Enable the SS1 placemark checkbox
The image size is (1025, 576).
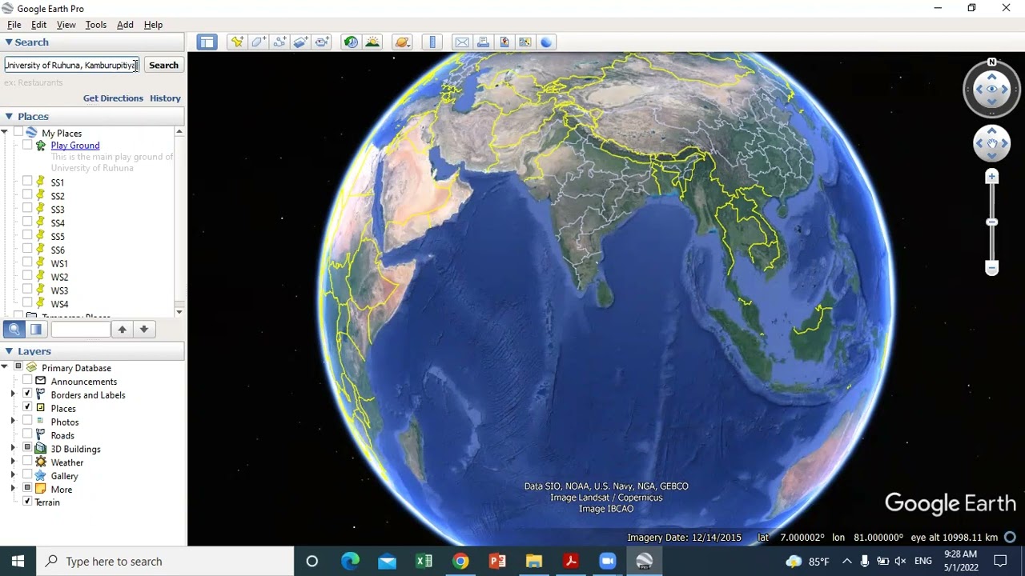pos(27,182)
